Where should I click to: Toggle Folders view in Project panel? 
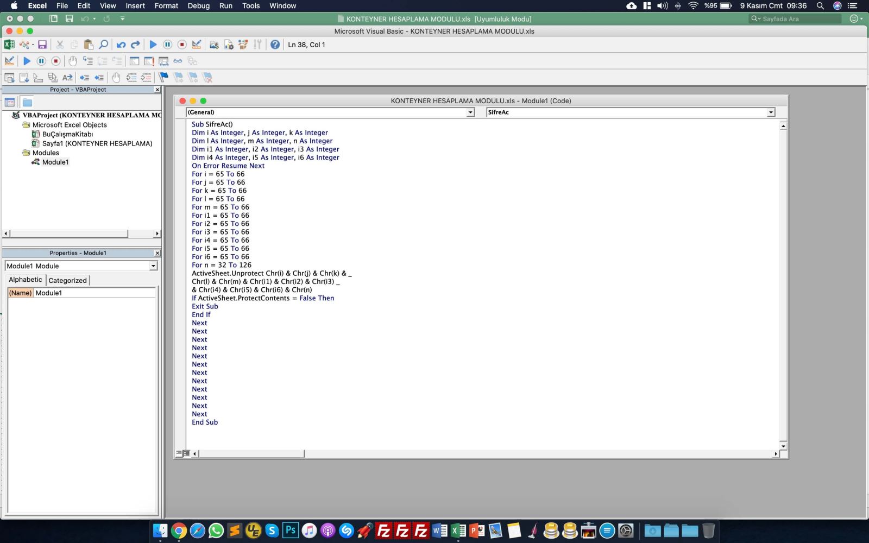pyautogui.click(x=27, y=102)
